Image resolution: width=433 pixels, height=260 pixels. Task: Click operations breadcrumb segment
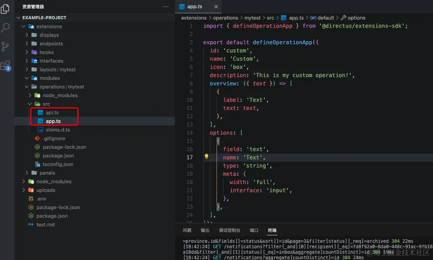(x=226, y=18)
